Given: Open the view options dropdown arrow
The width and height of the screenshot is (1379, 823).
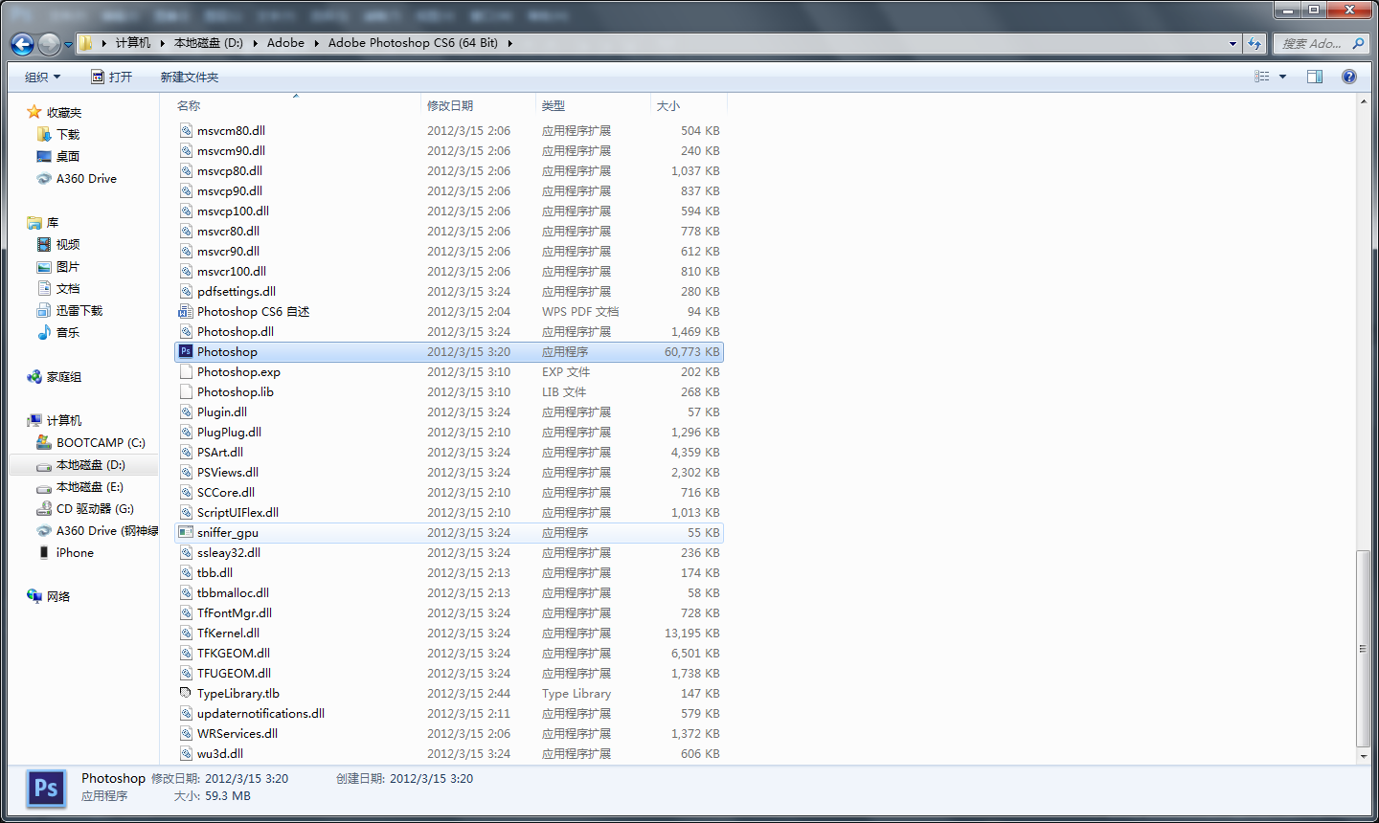Looking at the screenshot, I should pos(1282,77).
